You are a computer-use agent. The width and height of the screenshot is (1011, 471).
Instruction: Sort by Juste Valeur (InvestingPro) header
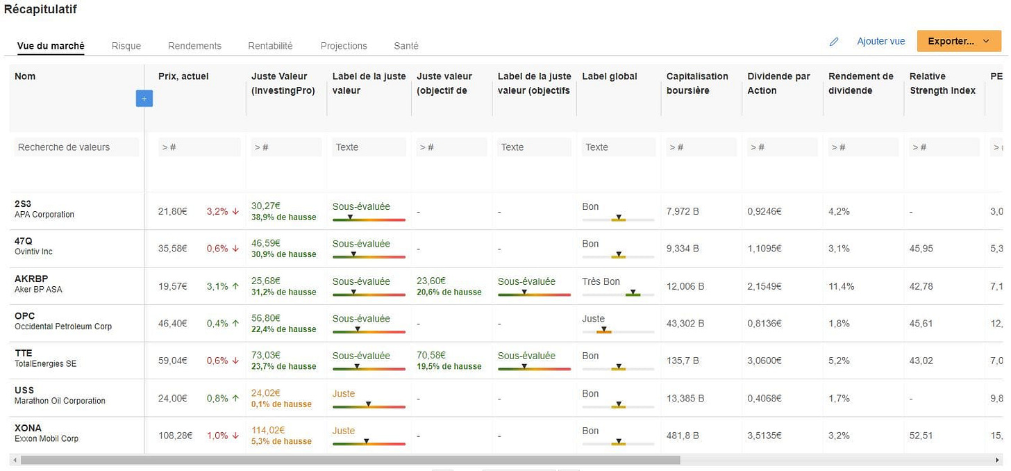pyautogui.click(x=283, y=83)
